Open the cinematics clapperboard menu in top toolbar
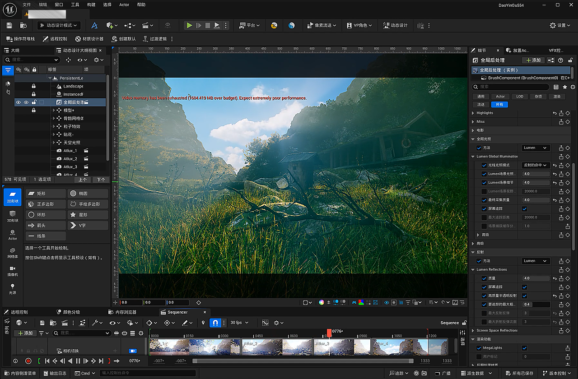578x379 pixels. tap(148, 25)
